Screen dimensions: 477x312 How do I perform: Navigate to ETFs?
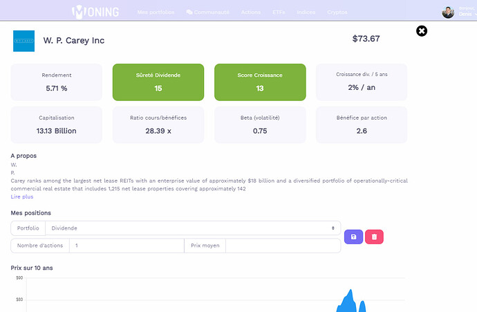(279, 12)
